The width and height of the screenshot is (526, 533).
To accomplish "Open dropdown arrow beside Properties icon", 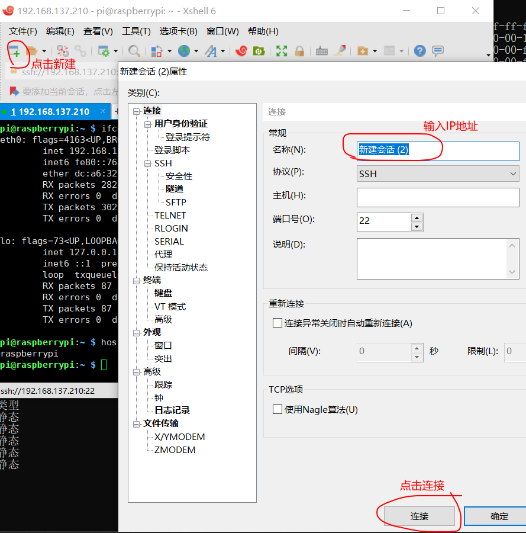I will pos(116,51).
